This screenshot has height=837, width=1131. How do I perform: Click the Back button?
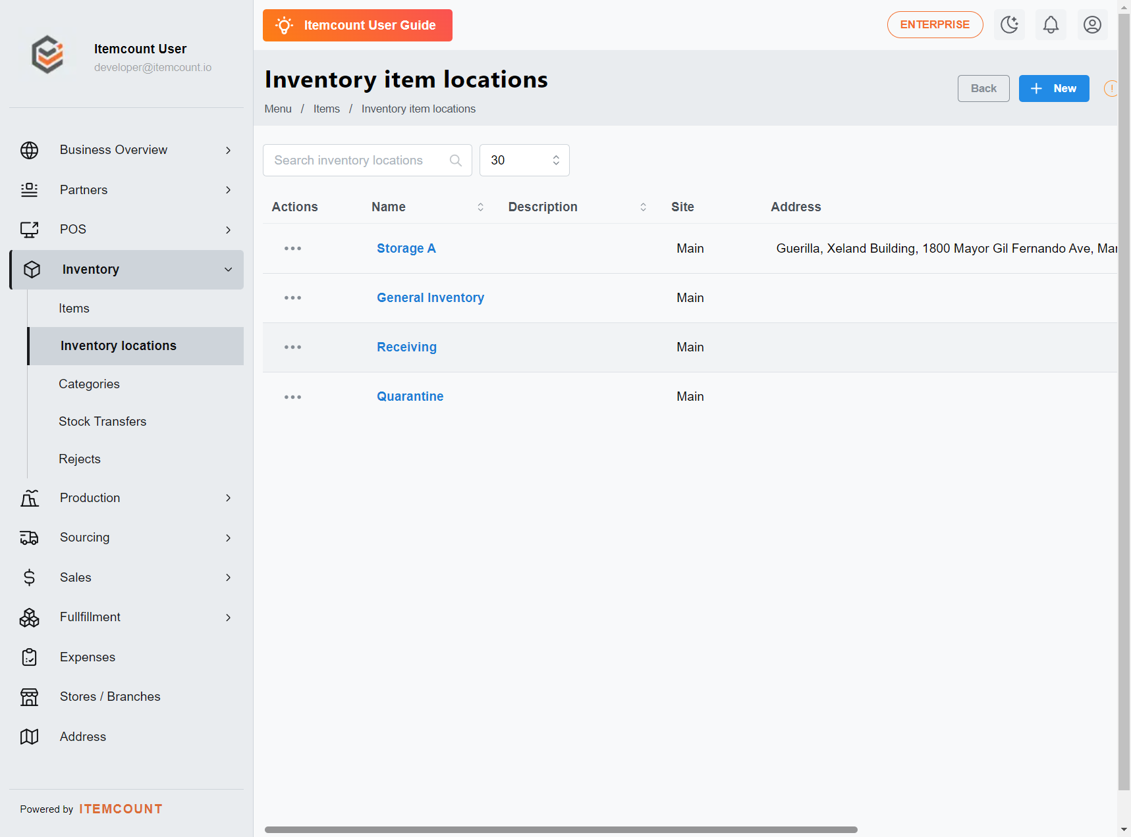pos(983,88)
